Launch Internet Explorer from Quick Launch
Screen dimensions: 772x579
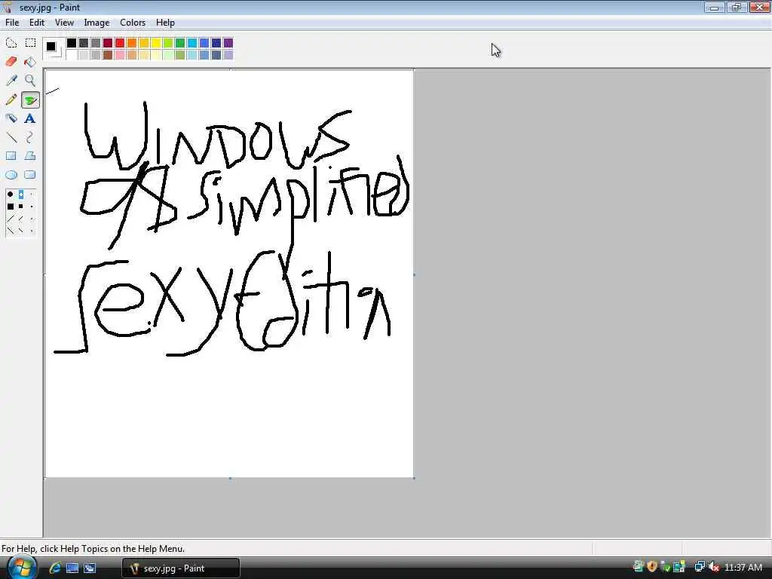click(54, 568)
